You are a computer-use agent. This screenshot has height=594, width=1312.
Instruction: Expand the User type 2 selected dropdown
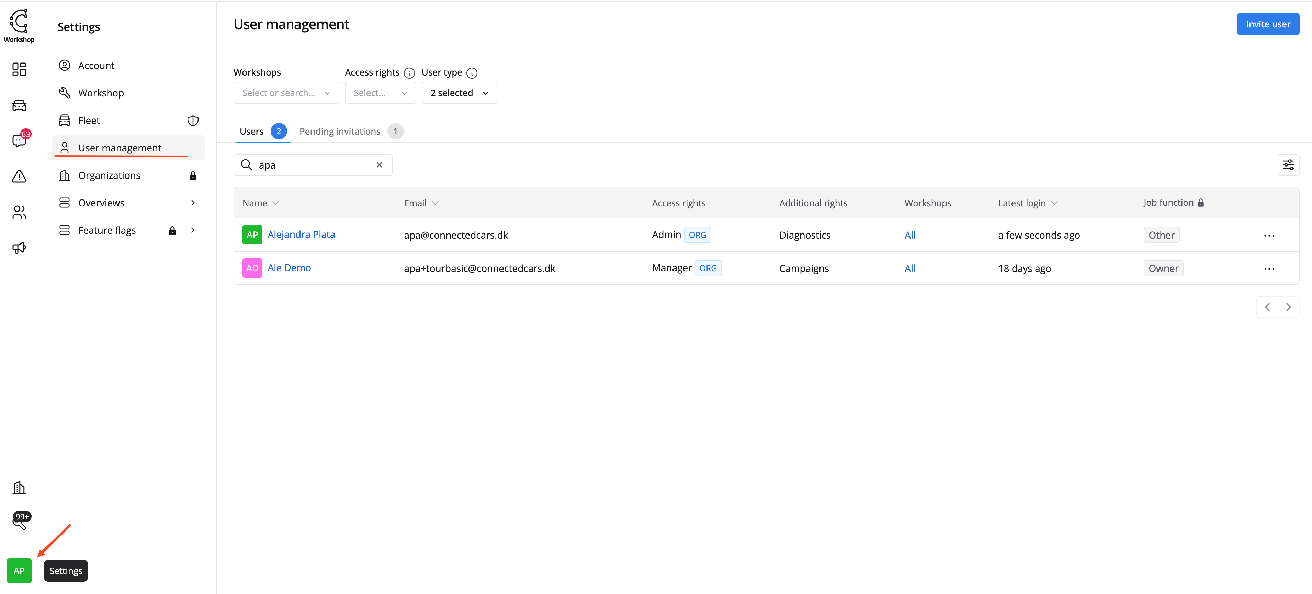pyautogui.click(x=459, y=93)
